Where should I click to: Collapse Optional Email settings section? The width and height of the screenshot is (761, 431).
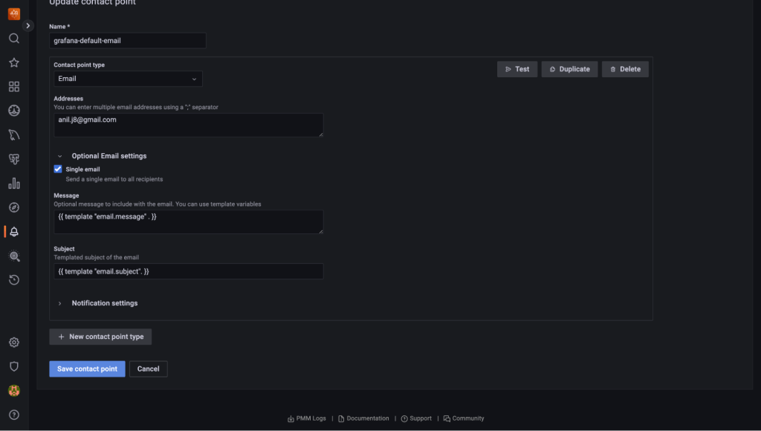(x=59, y=156)
